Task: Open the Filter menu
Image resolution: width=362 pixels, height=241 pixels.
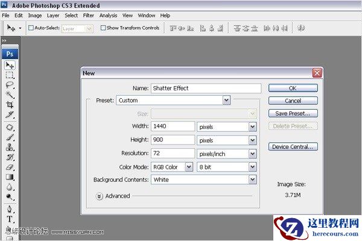Action: pos(89,16)
